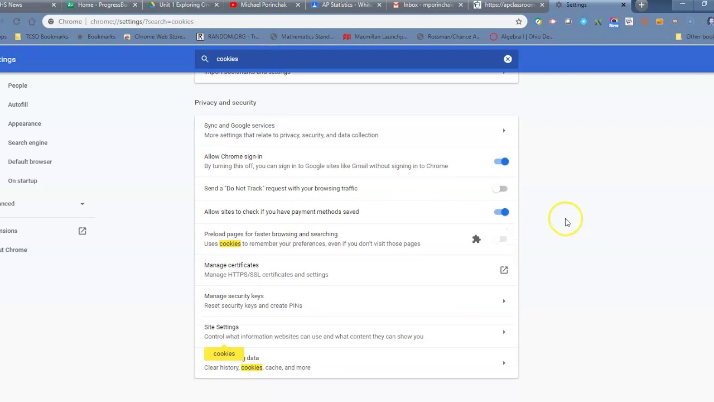
Task: Open Macmillan Launchpad bookmark
Action: coord(375,37)
